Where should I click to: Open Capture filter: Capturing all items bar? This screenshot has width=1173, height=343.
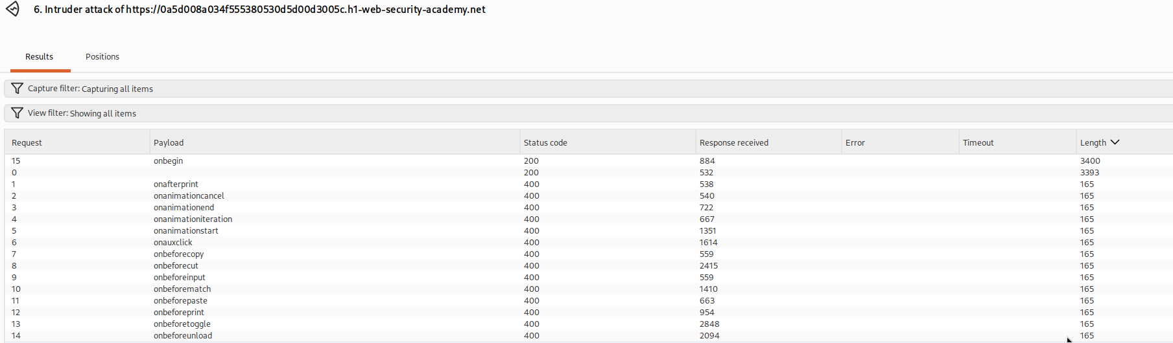[589, 89]
